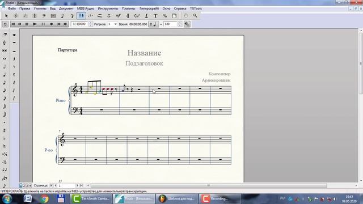The height and width of the screenshot is (204, 363).
Task: Jump playback to the end
Action: 65,24
